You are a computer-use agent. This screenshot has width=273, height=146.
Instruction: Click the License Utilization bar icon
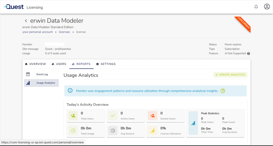coord(153,131)
